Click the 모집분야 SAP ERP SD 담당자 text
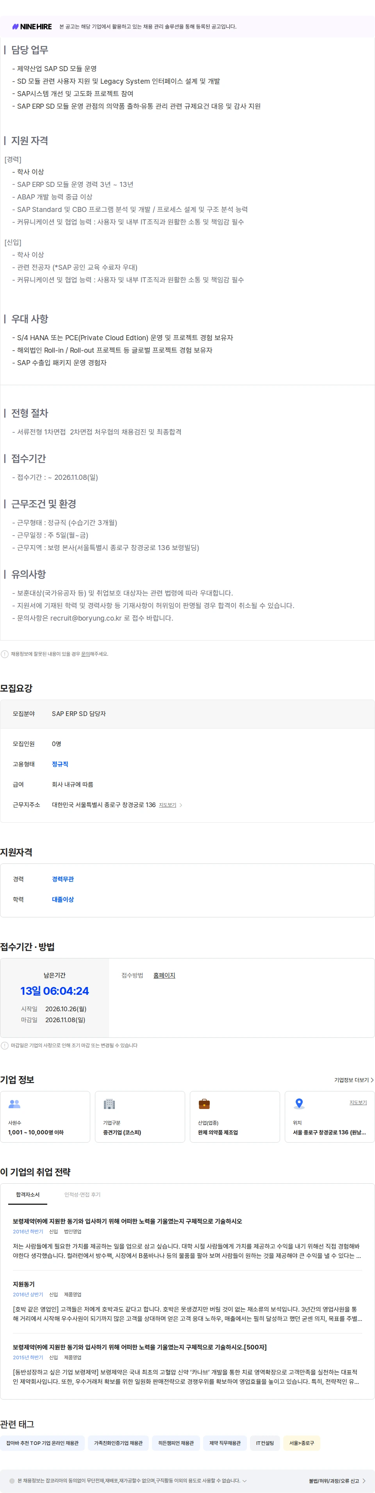This screenshot has height=1493, width=375. coord(79,714)
